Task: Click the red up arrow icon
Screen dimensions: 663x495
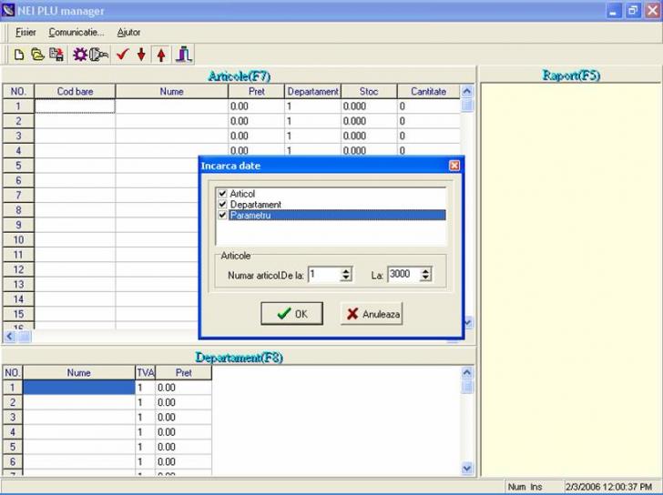Action: click(x=161, y=55)
